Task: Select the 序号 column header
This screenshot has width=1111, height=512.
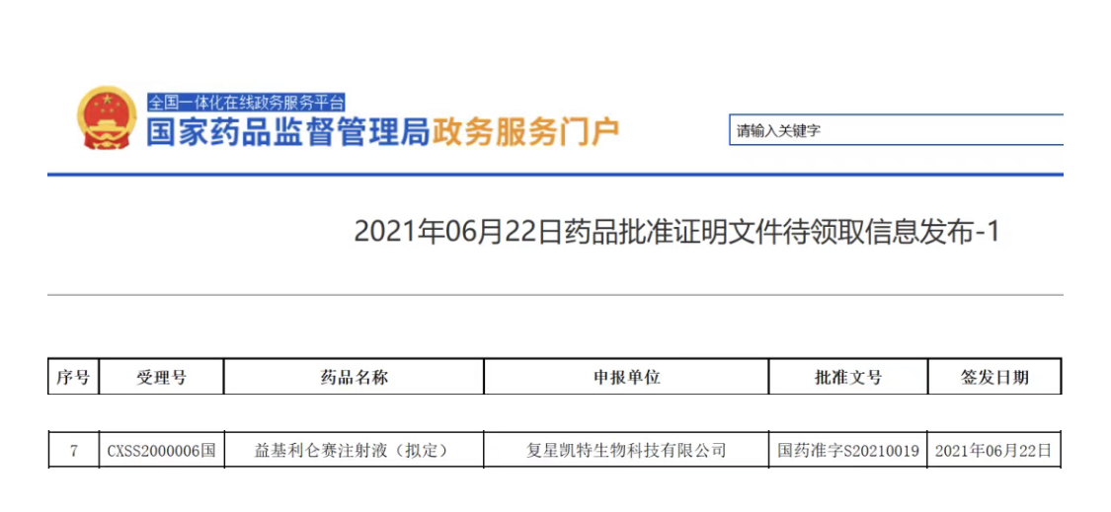Action: [73, 377]
